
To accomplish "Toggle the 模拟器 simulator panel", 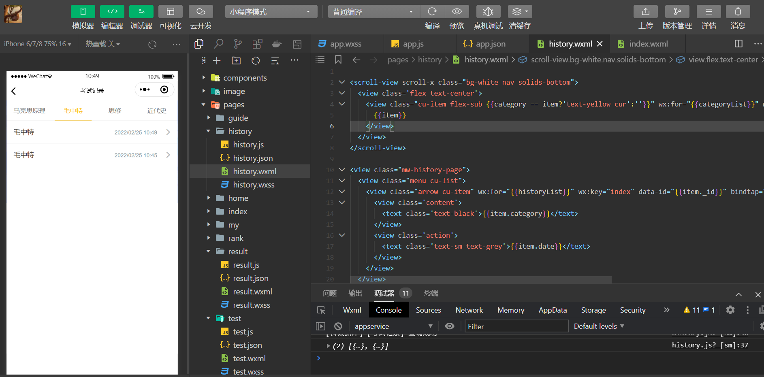I will [x=83, y=12].
